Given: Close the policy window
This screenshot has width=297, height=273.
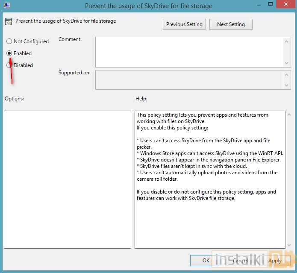Looking at the screenshot, I should tap(286, 4).
